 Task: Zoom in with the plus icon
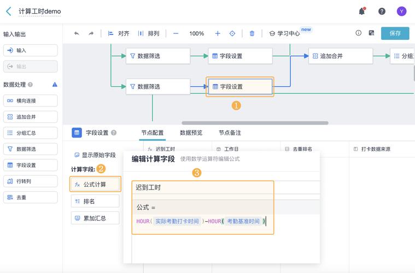click(x=218, y=33)
